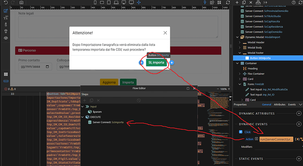Click the undo arrow icon

tap(6, 3)
